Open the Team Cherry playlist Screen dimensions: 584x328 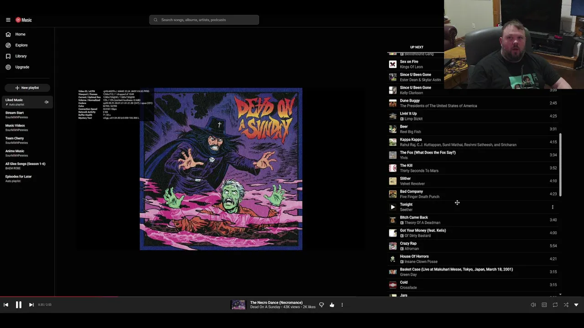(27, 140)
